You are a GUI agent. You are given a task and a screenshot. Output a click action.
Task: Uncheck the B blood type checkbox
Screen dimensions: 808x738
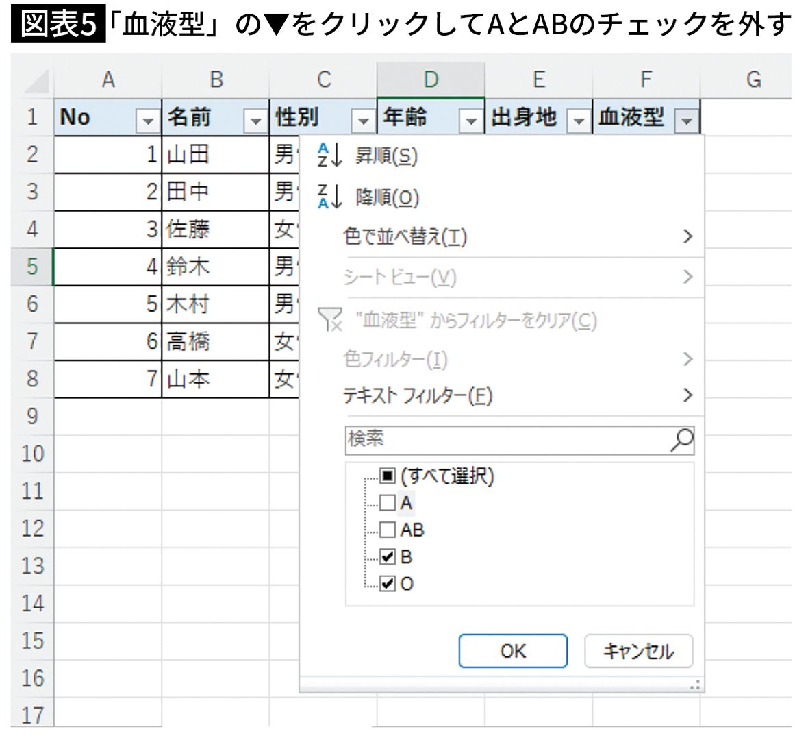pyautogui.click(x=388, y=557)
